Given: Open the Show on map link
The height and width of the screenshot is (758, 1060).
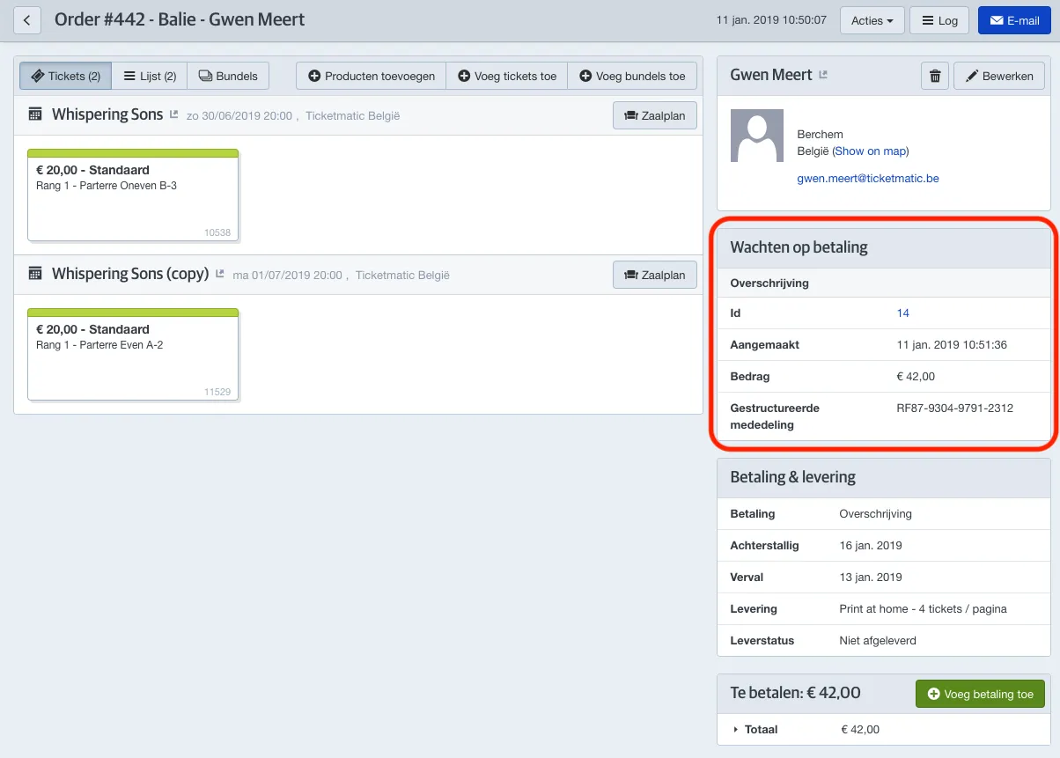Looking at the screenshot, I should [x=871, y=151].
